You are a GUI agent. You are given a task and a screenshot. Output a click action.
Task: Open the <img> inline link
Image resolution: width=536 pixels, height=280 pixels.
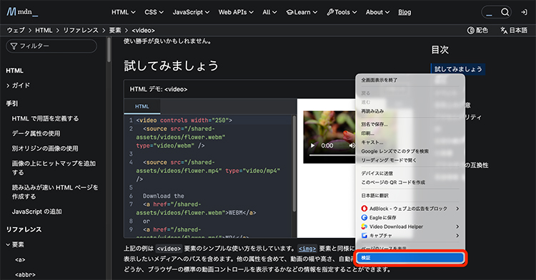(307, 249)
